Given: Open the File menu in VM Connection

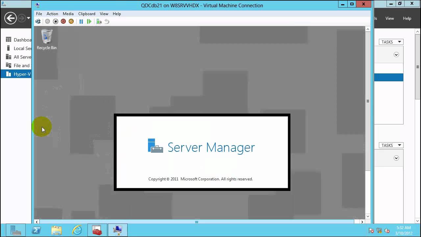Looking at the screenshot, I should pyautogui.click(x=39, y=14).
